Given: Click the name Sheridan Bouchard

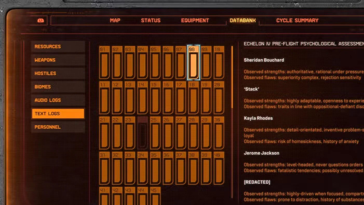Looking at the screenshot, I should point(264,60).
